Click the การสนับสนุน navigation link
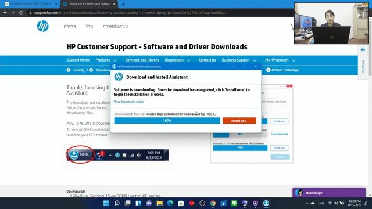The height and width of the screenshot is (209, 372). pyautogui.click(x=115, y=26)
